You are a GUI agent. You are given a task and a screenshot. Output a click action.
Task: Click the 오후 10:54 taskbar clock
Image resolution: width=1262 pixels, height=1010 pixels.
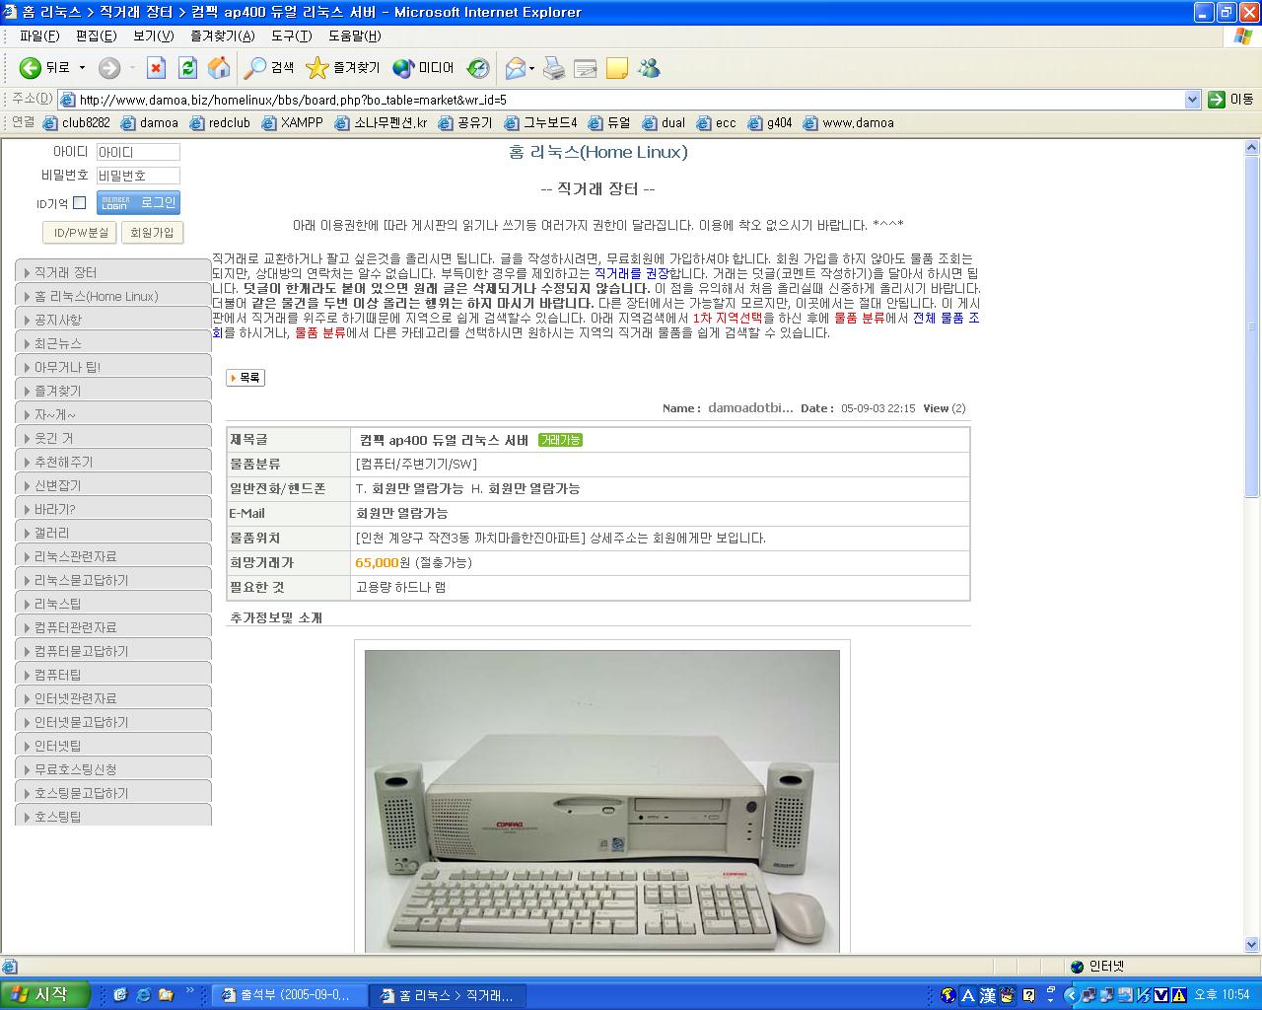click(x=1222, y=995)
